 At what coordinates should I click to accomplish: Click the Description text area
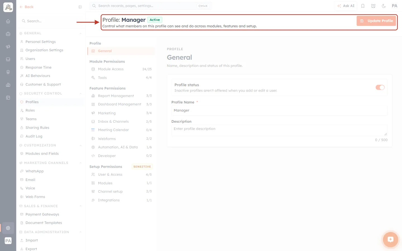click(279, 130)
